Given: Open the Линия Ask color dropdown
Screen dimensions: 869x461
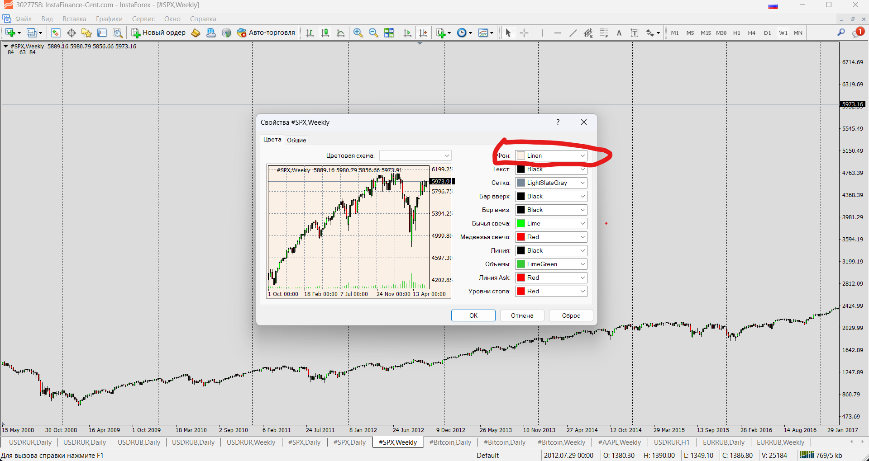Looking at the screenshot, I should [x=551, y=278].
